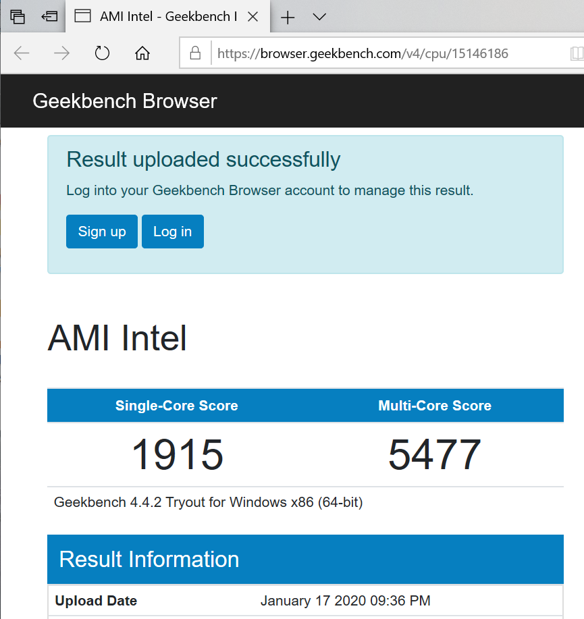Show tab previews chevron
This screenshot has height=619, width=584.
tap(319, 17)
